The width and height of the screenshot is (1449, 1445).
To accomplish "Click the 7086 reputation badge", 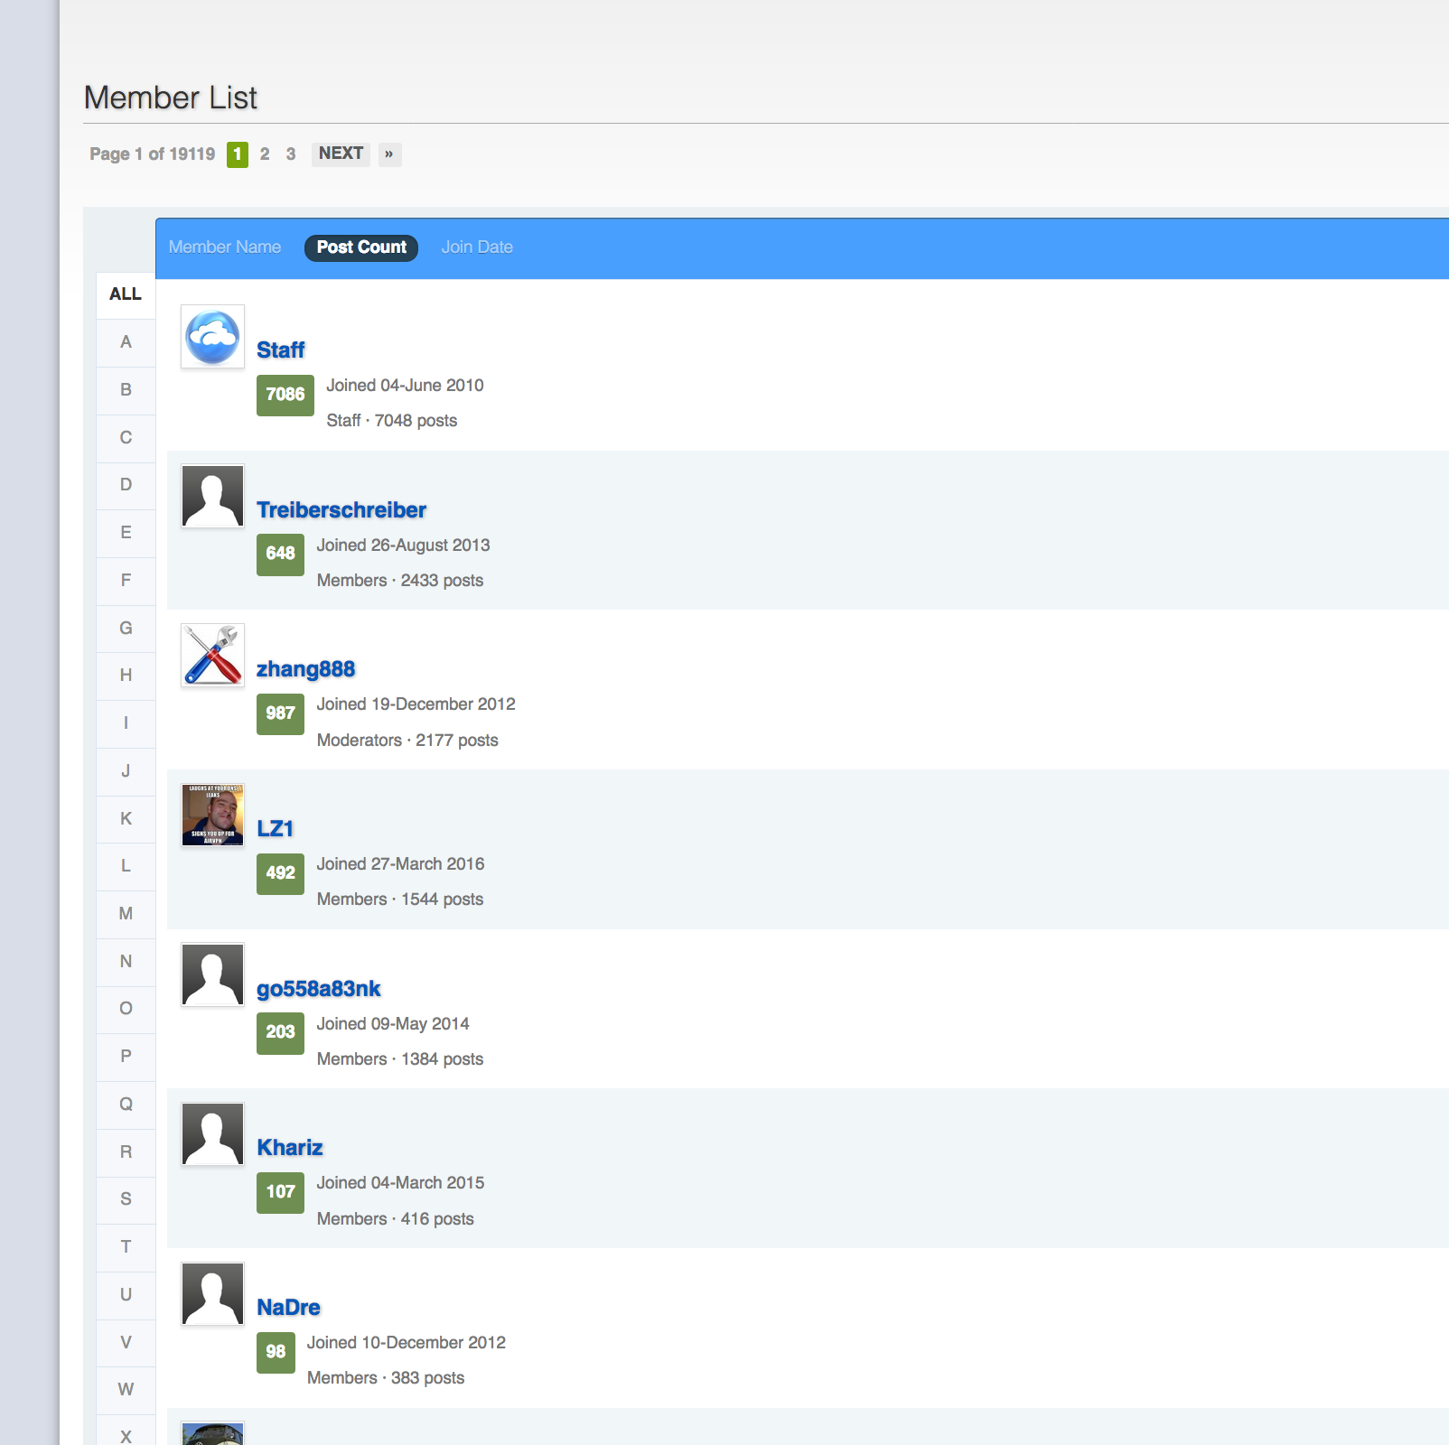I will click(285, 395).
